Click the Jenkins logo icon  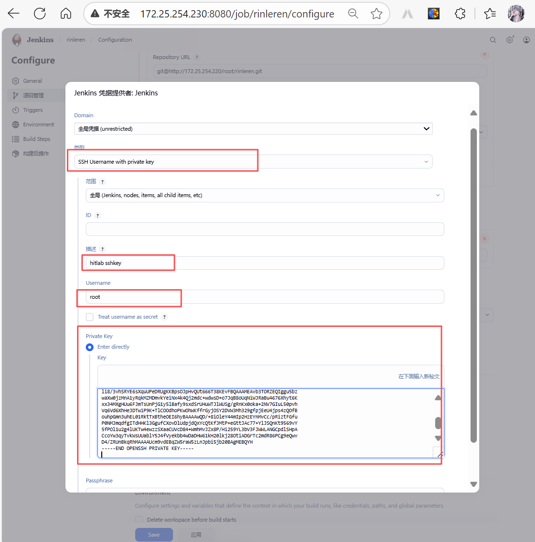pyautogui.click(x=16, y=40)
